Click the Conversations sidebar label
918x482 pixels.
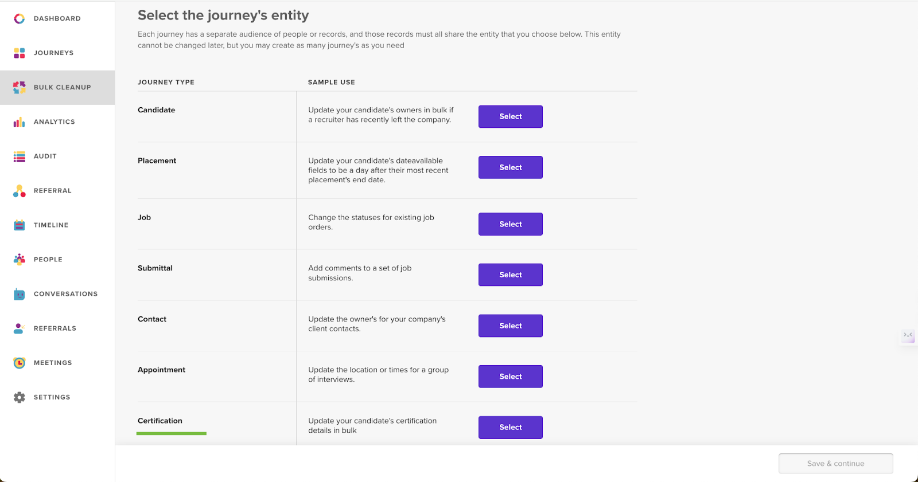click(66, 294)
